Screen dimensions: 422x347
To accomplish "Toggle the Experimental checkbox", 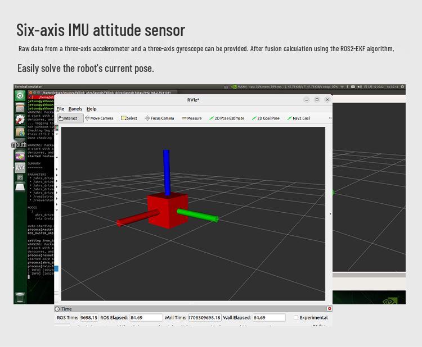I will pyautogui.click(x=296, y=317).
